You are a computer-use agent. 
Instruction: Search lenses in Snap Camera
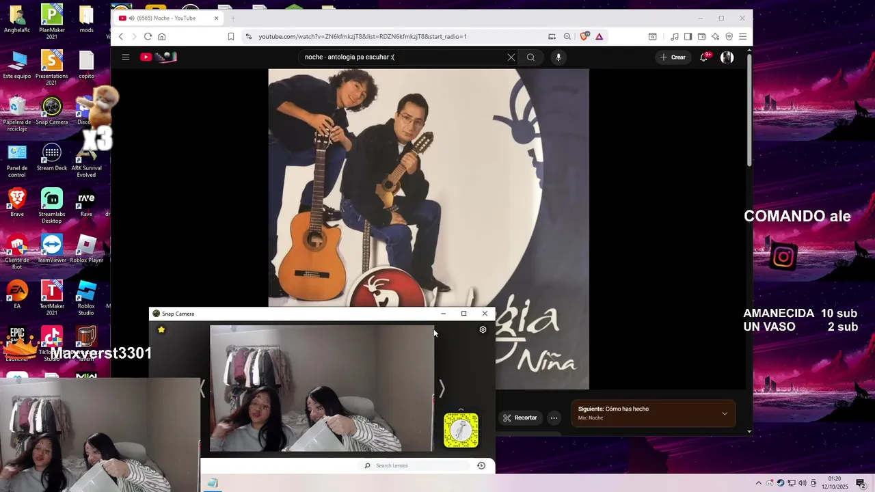tap(416, 465)
